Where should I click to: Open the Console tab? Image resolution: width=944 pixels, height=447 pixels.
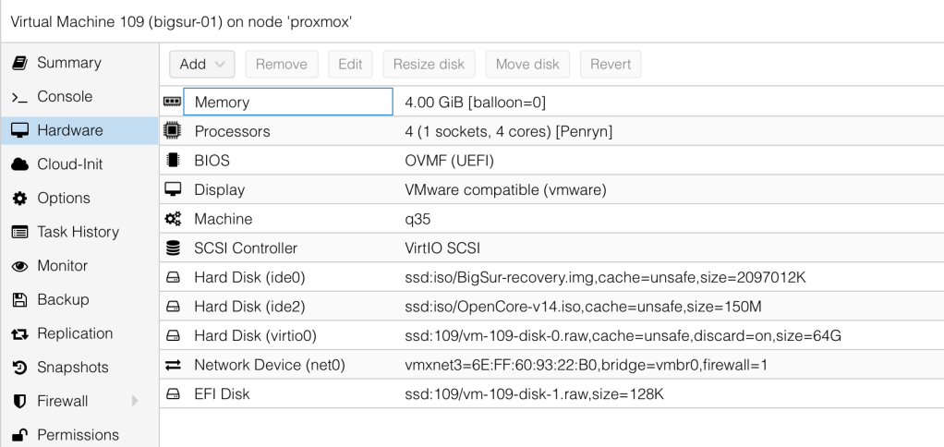pyautogui.click(x=63, y=97)
